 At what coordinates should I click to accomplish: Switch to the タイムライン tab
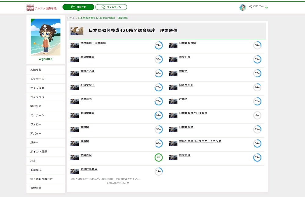coord(111,7)
